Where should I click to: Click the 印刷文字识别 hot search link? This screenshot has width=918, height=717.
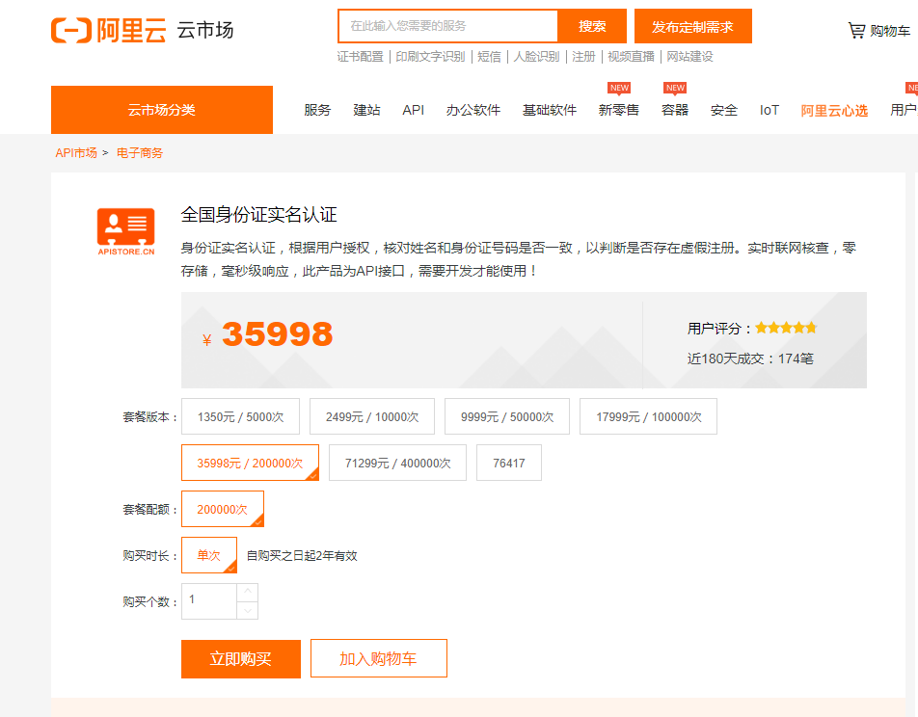[x=430, y=56]
